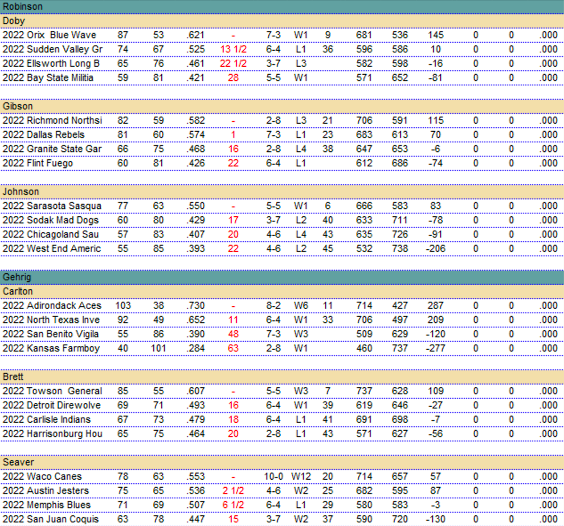Open the 2022 Richmond Northsi team

coord(52,121)
